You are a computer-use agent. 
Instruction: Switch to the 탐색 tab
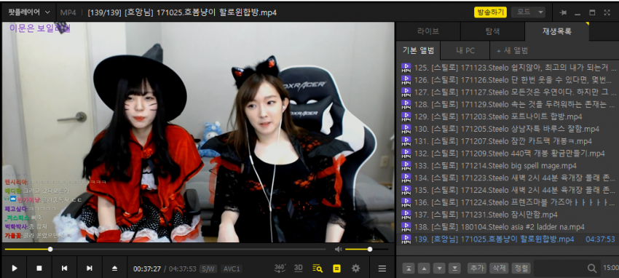pos(492,31)
